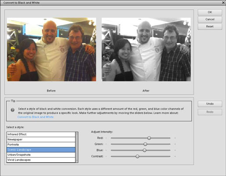The width and height of the screenshot is (226, 176).
Task: Click the Green intensity slider handle
Action: click(145, 144)
